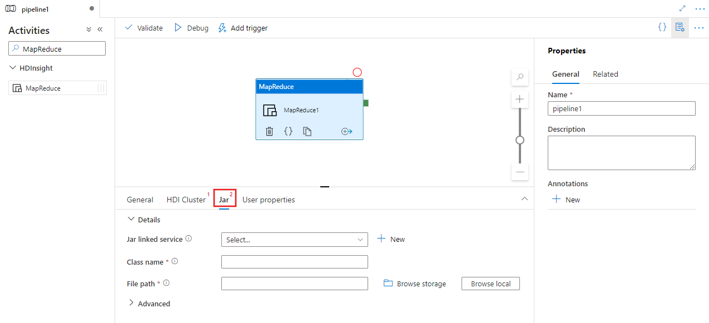The height and width of the screenshot is (323, 709).
Task: Open the pipeline settings list icon
Action: click(x=680, y=27)
